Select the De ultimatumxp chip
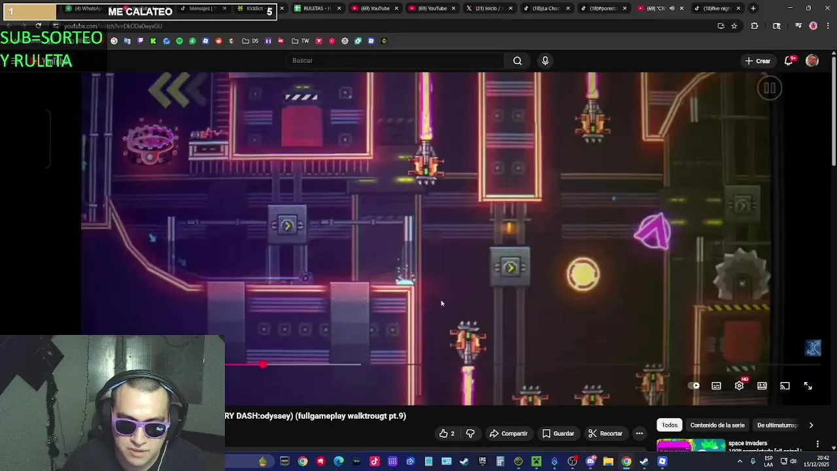Image resolution: width=837 pixels, height=471 pixels. click(x=777, y=425)
